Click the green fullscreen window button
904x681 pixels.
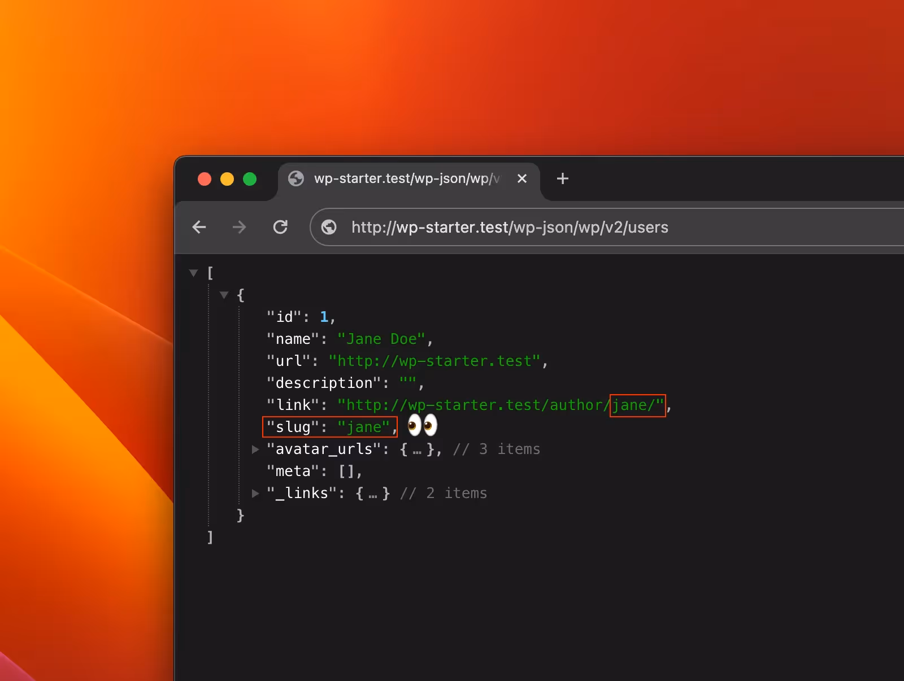coord(250,179)
